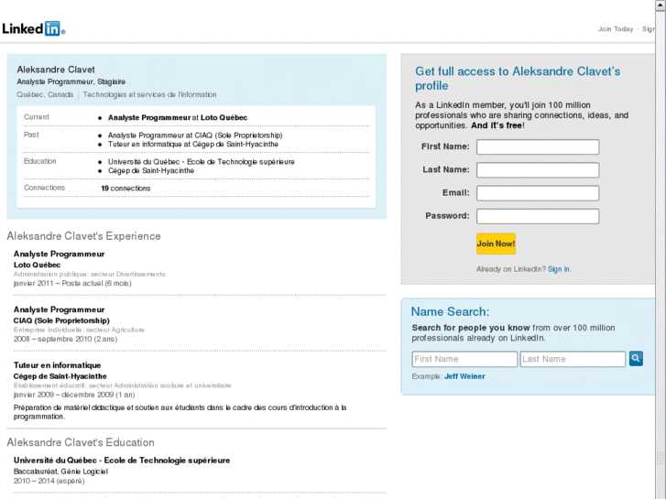Click the Last Name signup field

(538, 170)
